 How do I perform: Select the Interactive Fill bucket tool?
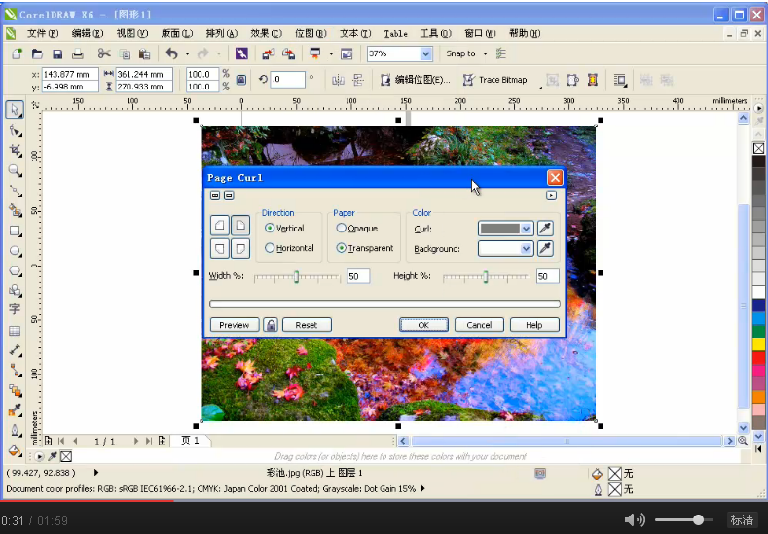tap(16, 450)
